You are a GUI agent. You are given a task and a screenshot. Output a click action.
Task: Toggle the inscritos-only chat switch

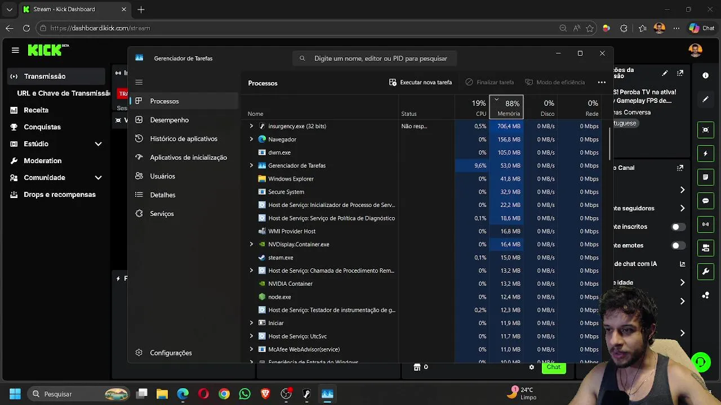(x=679, y=227)
